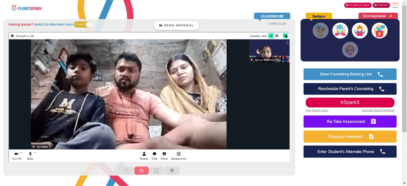
Task: Enter fullscreen mode below the video
Action: [126, 171]
